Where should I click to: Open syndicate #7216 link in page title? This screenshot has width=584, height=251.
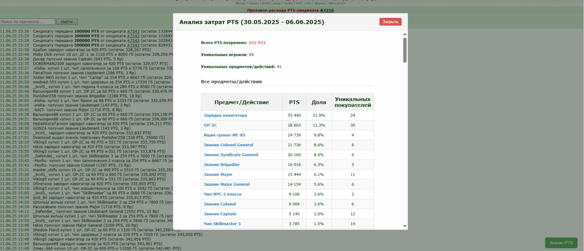[x=327, y=10]
